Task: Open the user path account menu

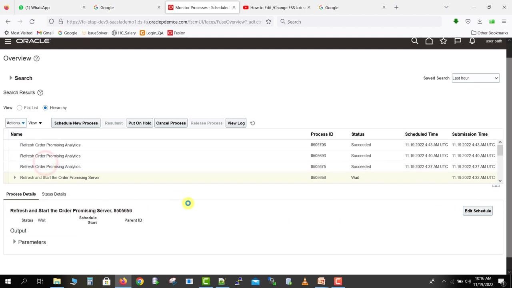Action: (494, 41)
